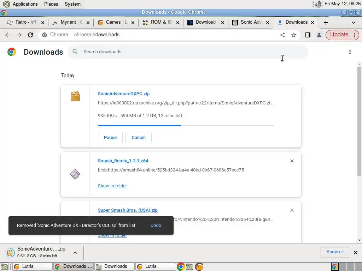Close the bottom download shelf
Viewport: 362px width, 271px height.
356,253
